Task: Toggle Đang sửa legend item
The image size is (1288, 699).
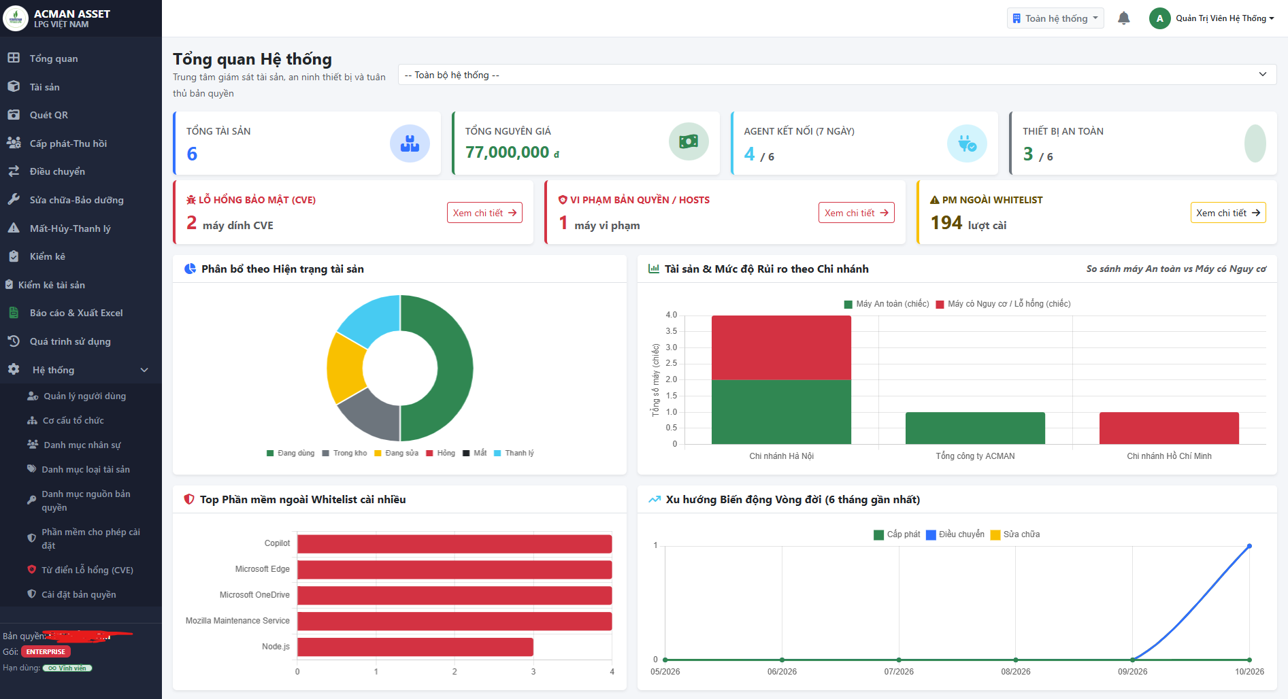Action: pyautogui.click(x=397, y=453)
